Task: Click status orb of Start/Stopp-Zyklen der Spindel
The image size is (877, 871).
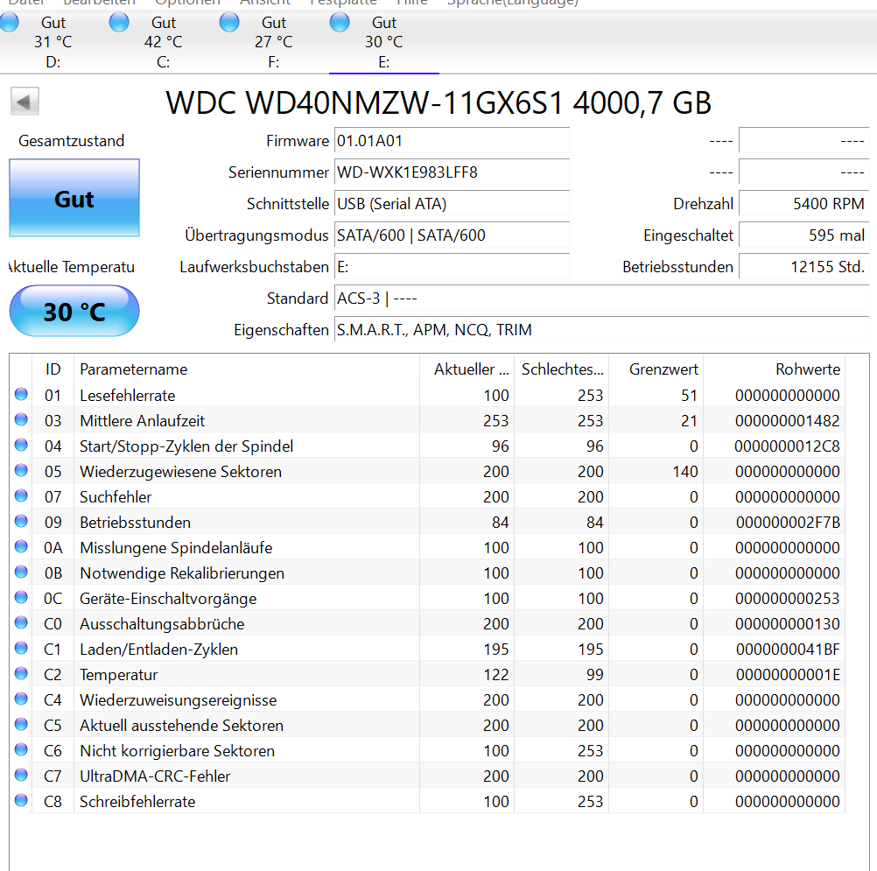Action: [x=21, y=445]
